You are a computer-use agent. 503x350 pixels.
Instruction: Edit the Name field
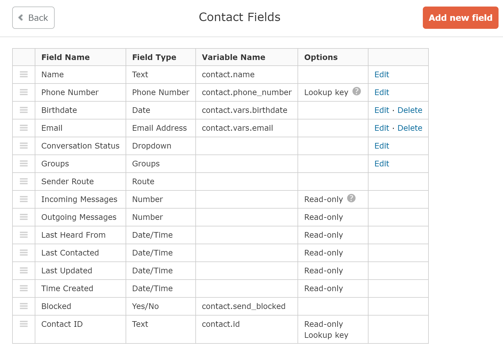click(x=382, y=75)
